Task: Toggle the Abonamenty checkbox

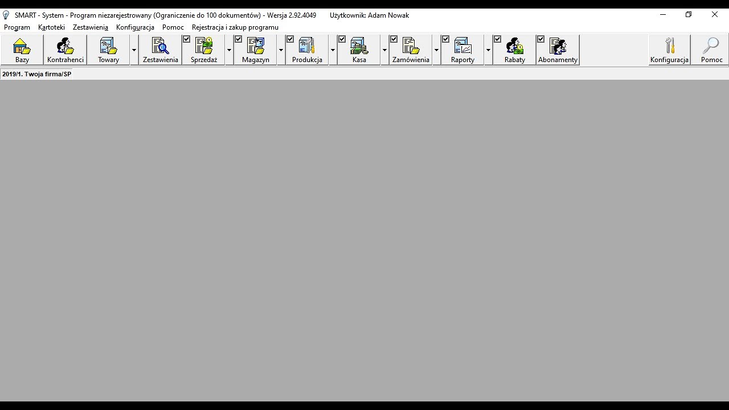Action: (x=540, y=39)
